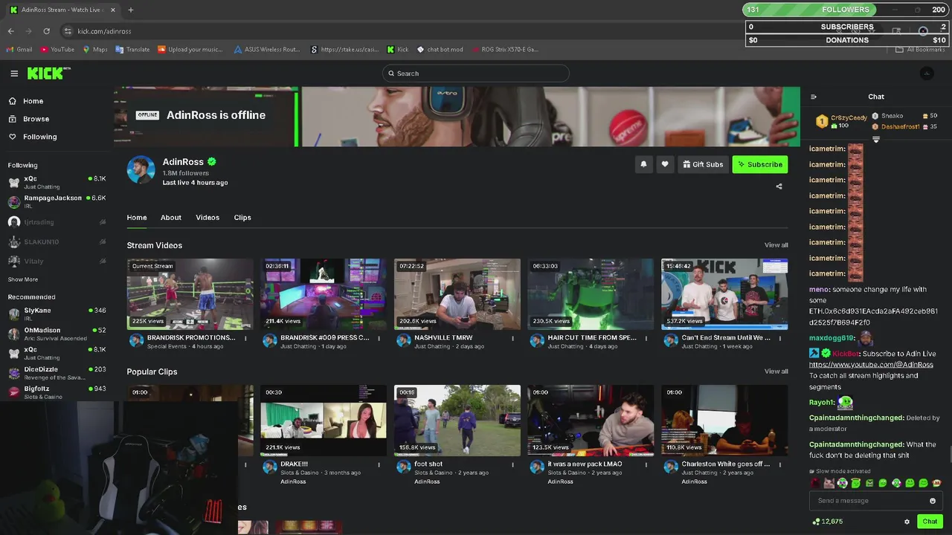Open the emoji picker in message box
952x535 pixels.
pyautogui.click(x=932, y=501)
